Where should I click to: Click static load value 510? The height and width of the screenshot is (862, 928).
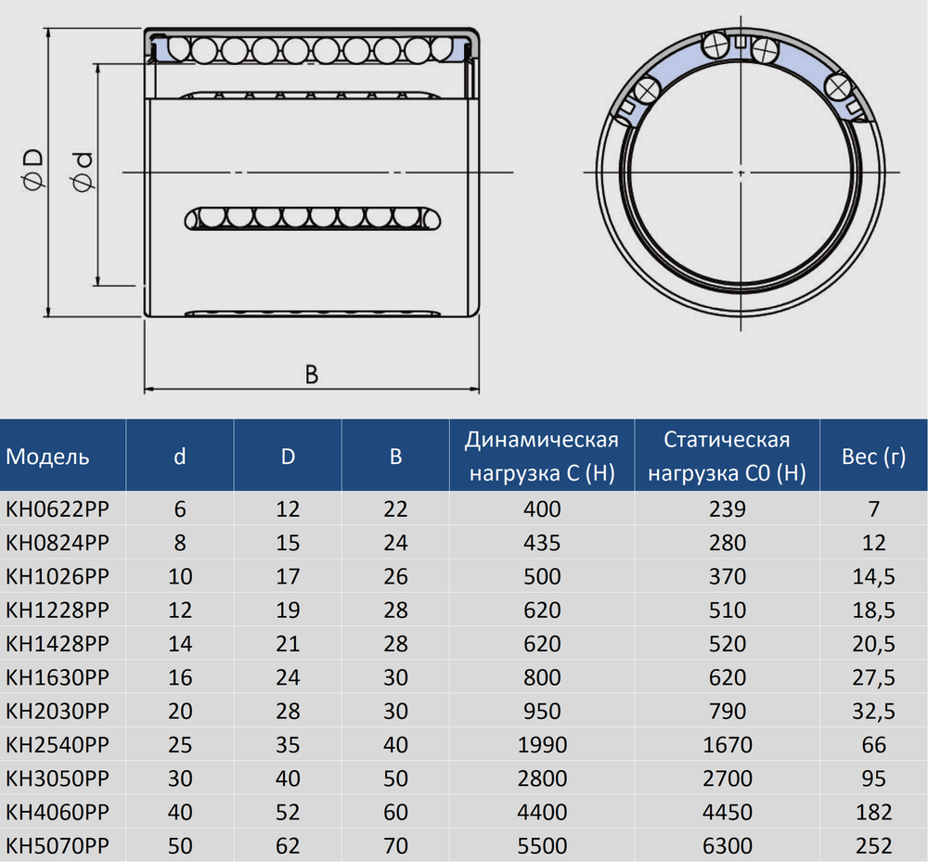728,610
